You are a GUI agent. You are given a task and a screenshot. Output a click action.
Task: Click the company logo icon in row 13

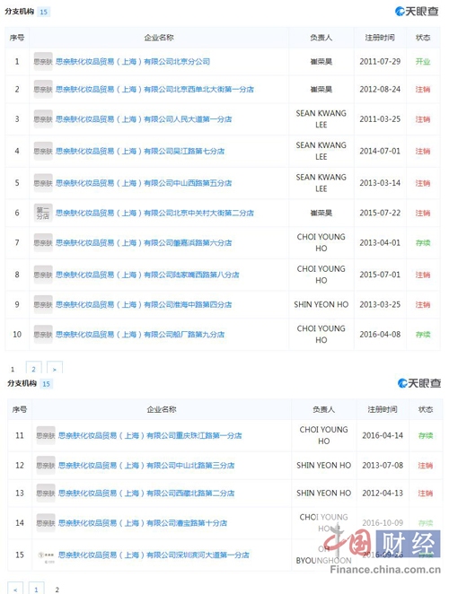pos(46,494)
